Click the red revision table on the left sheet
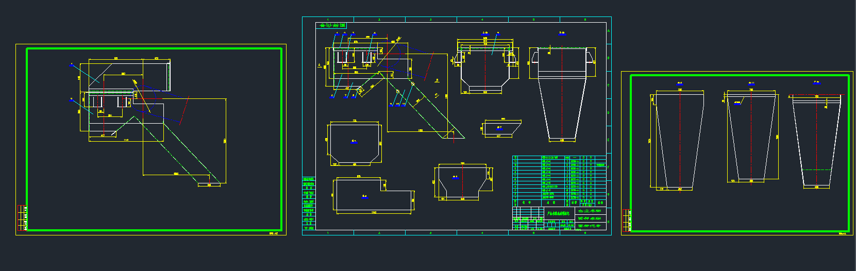Screen dimensions: 856x271 22,217
